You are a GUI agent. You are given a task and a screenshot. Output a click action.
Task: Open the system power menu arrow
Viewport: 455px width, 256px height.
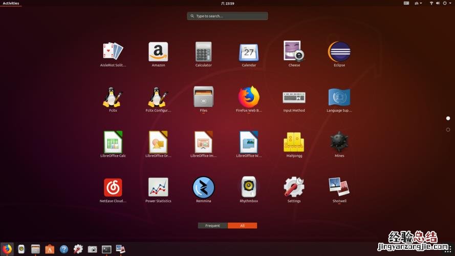pyautogui.click(x=450, y=3)
